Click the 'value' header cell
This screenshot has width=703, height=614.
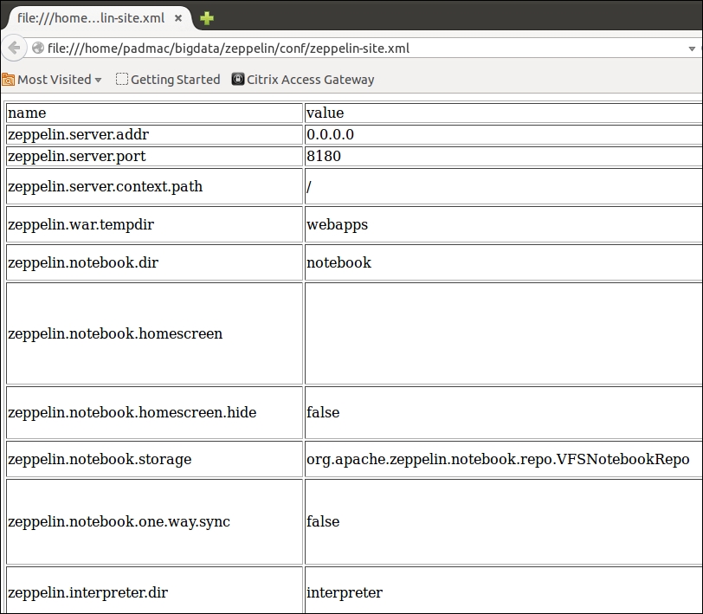(504, 113)
